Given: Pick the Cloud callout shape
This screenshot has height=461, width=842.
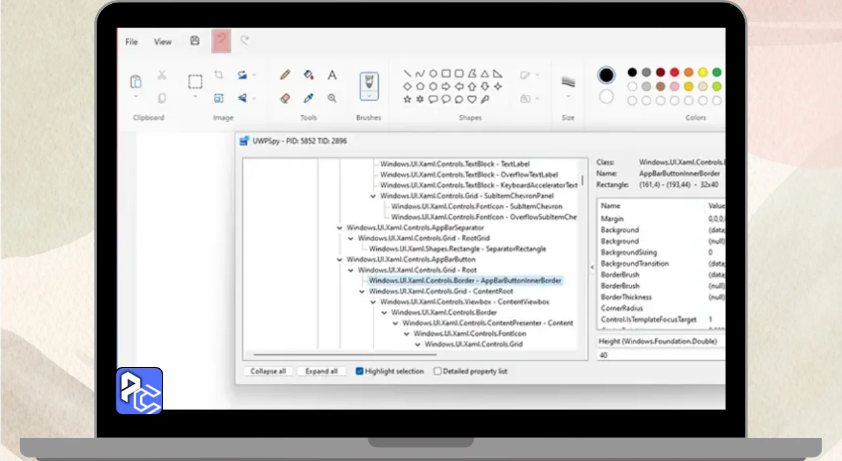Looking at the screenshot, I should tap(459, 99).
